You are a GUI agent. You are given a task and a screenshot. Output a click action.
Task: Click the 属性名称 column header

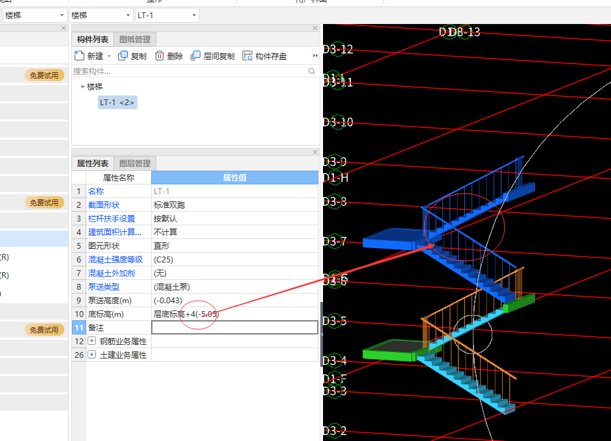pos(119,177)
